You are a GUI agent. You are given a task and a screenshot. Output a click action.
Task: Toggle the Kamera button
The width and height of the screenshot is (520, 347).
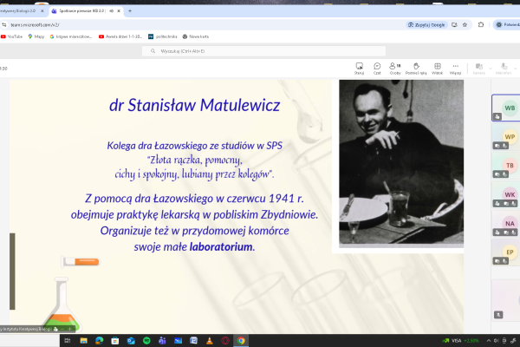coord(479,69)
